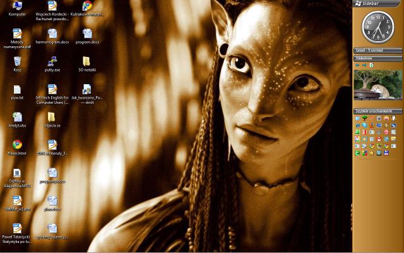
Task: Select program.docx on the desktop
Action: point(86,34)
